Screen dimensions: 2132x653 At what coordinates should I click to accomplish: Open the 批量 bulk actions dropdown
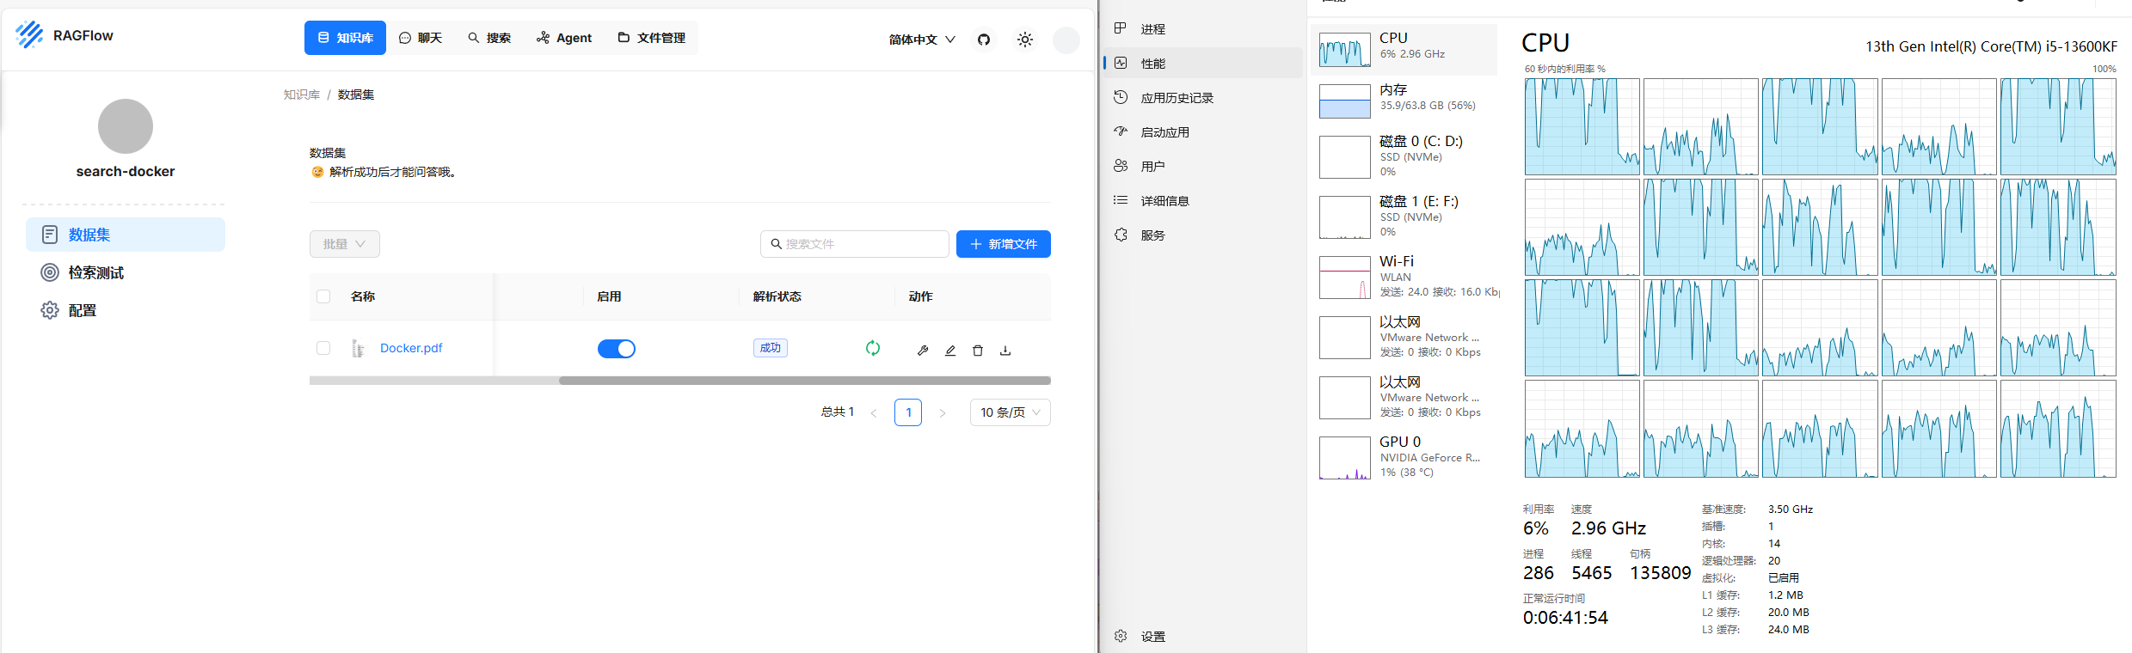coord(344,244)
